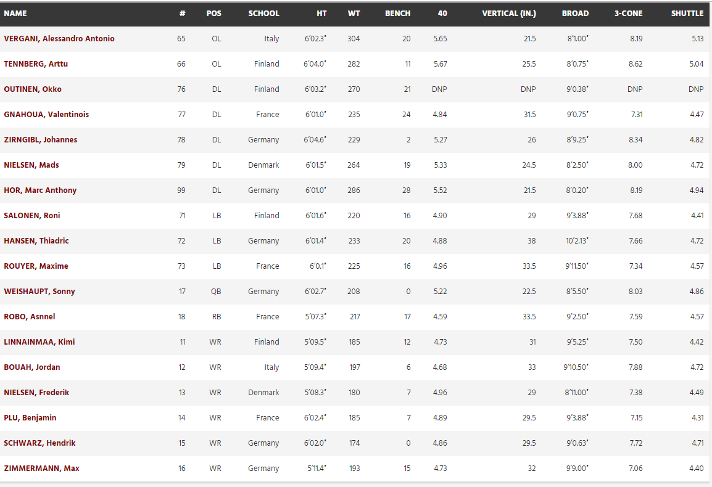
Task: Sort by BENCH column header
Action: tap(398, 14)
